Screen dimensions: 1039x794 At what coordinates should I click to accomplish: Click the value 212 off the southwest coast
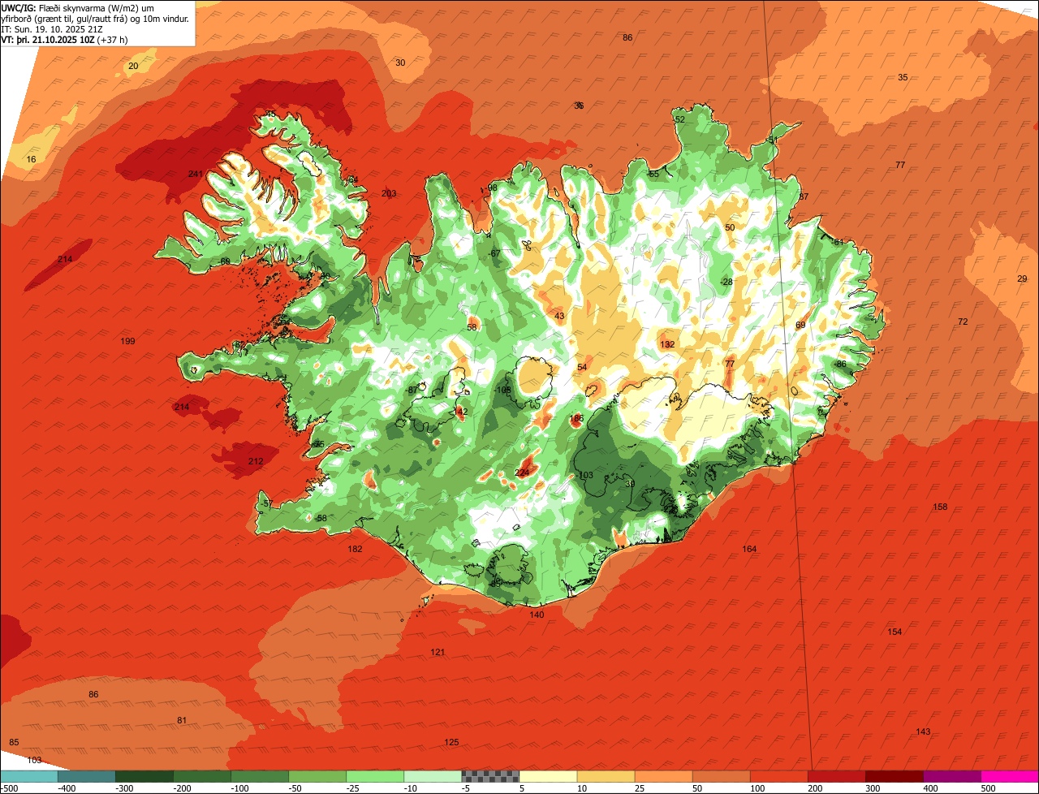point(256,461)
